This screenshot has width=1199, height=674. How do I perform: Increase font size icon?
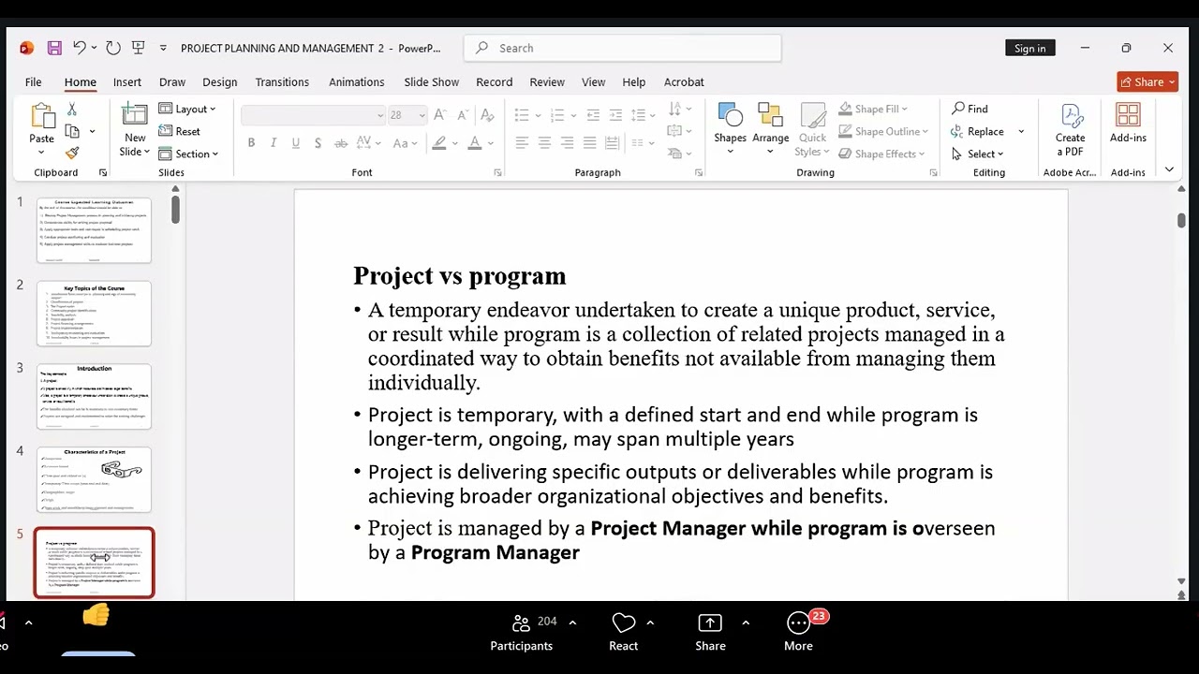tap(441, 115)
